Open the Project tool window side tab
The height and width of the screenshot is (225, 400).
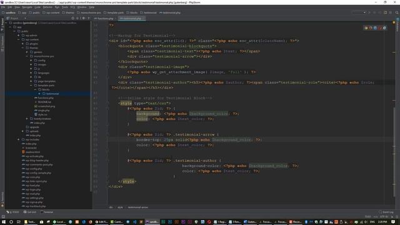pos(2,25)
